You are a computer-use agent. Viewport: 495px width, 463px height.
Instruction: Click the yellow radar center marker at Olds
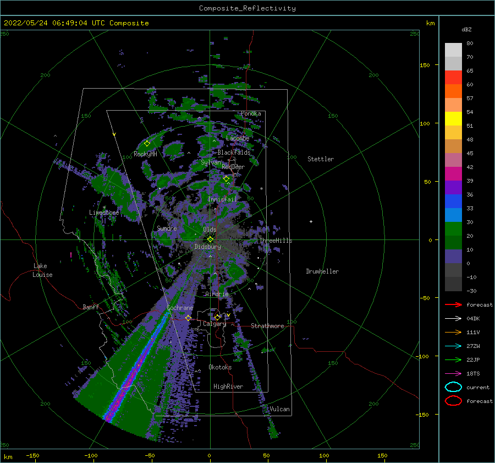pyautogui.click(x=210, y=239)
